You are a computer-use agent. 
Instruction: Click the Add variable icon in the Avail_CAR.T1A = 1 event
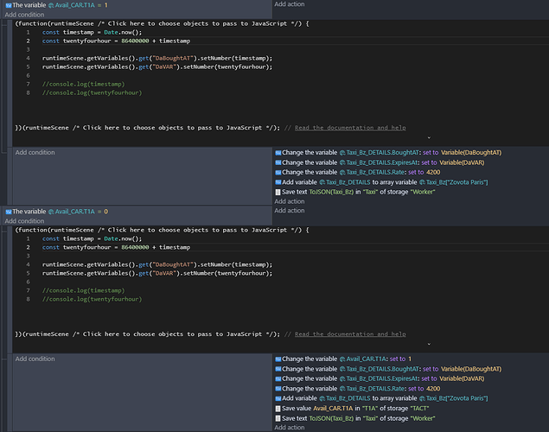coord(278,182)
